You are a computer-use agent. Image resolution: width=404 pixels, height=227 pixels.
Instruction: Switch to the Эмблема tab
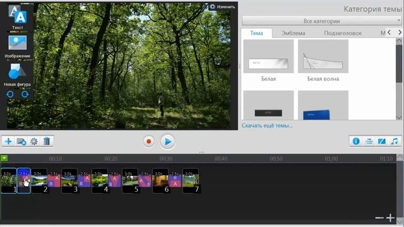[x=293, y=33]
